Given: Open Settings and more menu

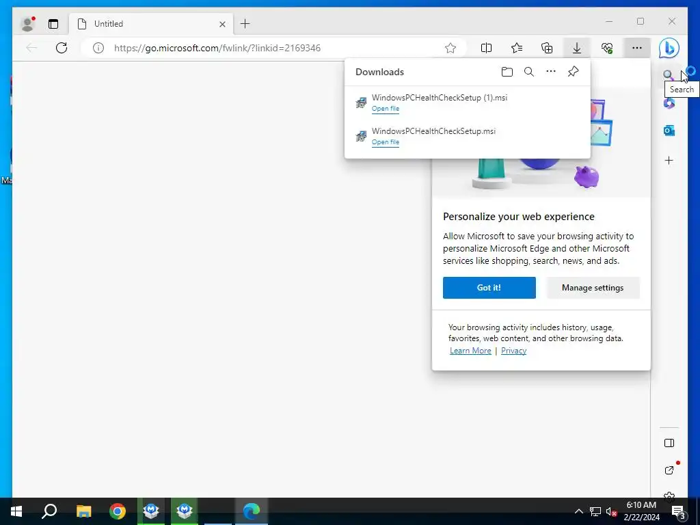Looking at the screenshot, I should click(637, 48).
